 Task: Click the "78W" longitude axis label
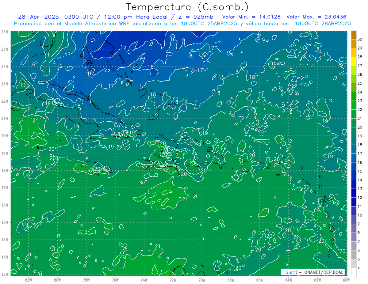click(x=86, y=280)
